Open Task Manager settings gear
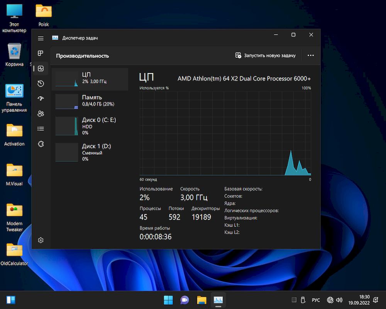Screen dimensions: 386x309 click(x=41, y=240)
